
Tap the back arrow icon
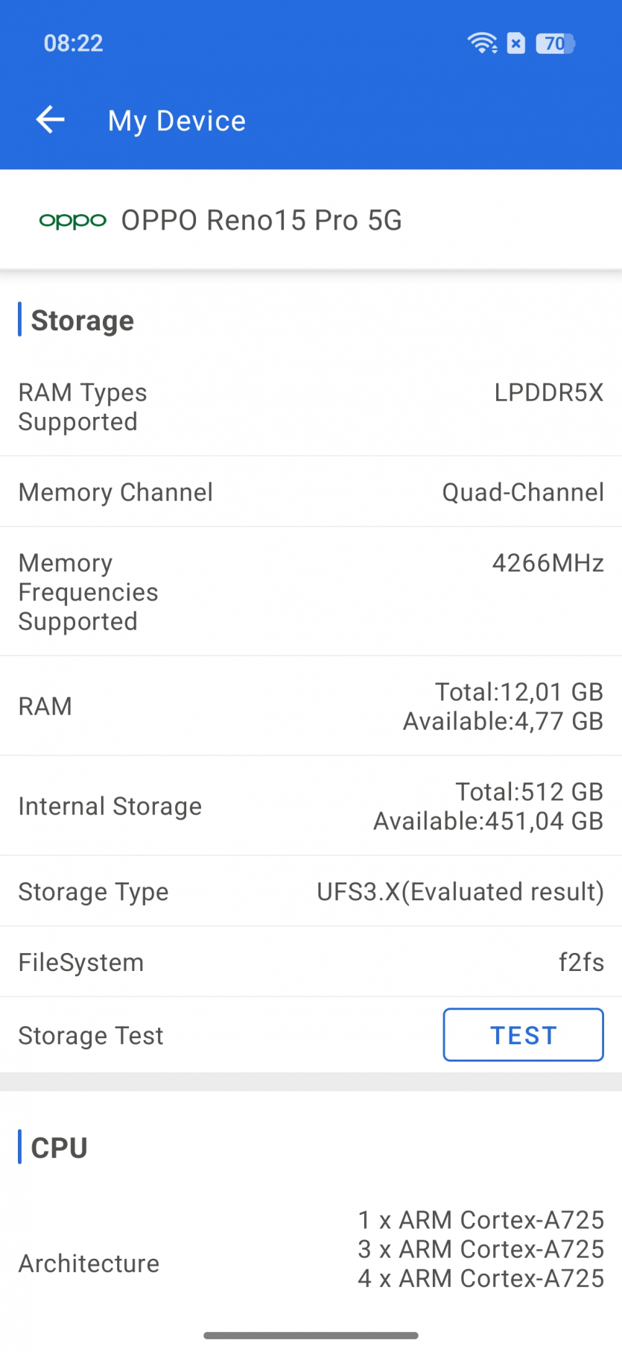tap(51, 120)
